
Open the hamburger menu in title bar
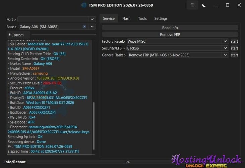click(192, 5)
